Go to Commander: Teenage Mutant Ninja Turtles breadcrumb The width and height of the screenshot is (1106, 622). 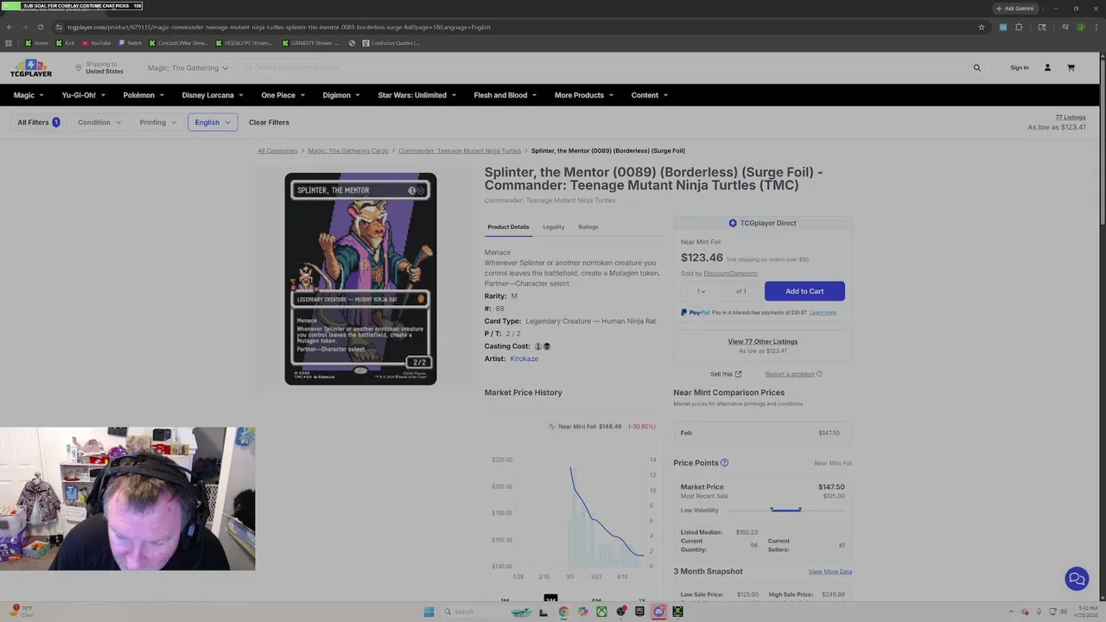point(460,150)
